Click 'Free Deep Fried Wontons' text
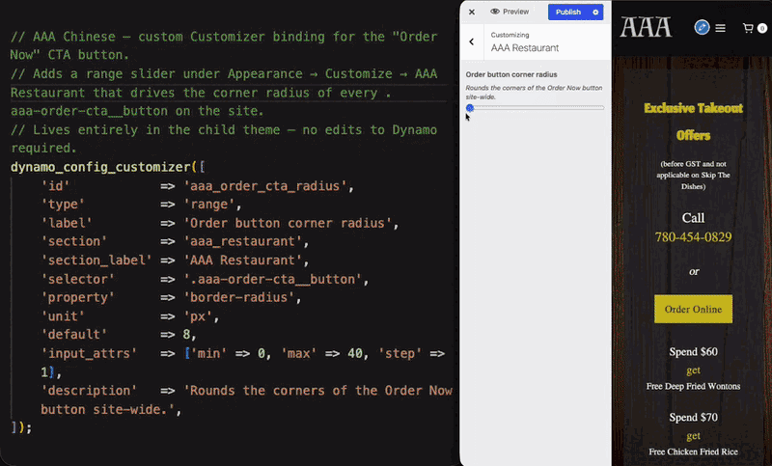 pyautogui.click(x=693, y=386)
